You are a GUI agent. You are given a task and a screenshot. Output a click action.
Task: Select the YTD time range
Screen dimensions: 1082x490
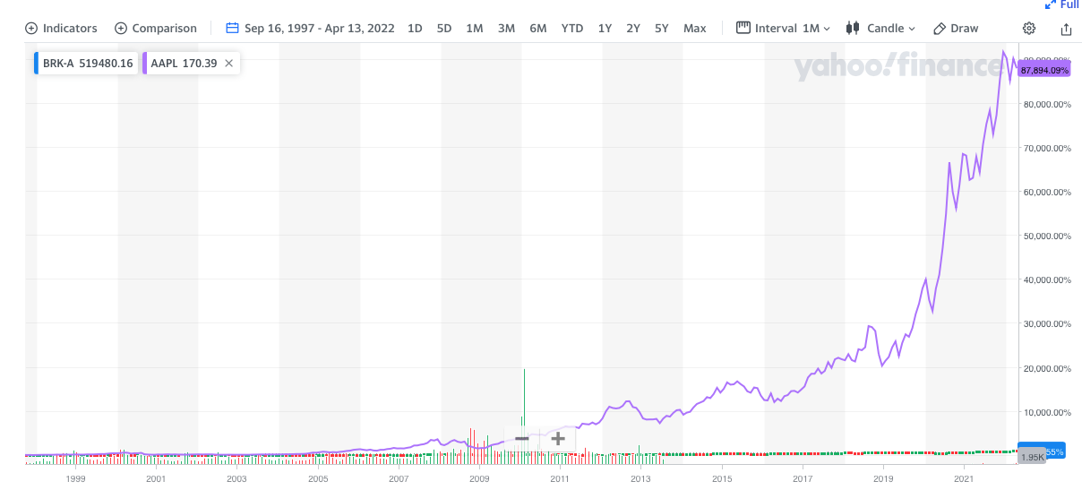pos(571,28)
